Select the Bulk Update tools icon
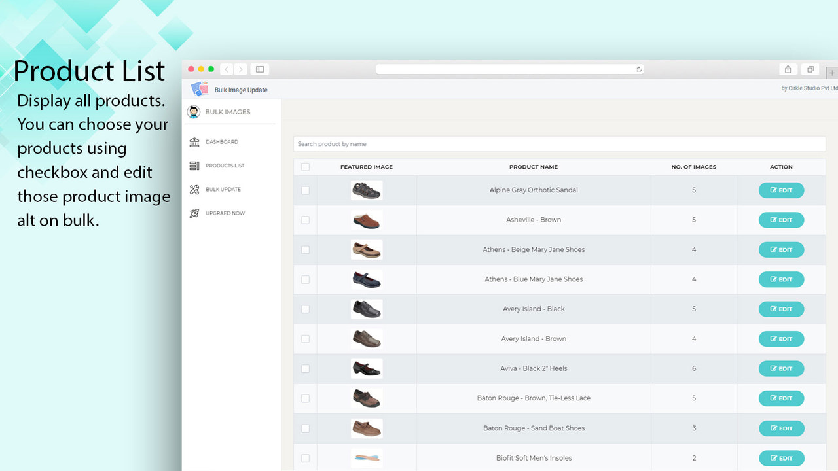This screenshot has width=838, height=471. (x=194, y=190)
